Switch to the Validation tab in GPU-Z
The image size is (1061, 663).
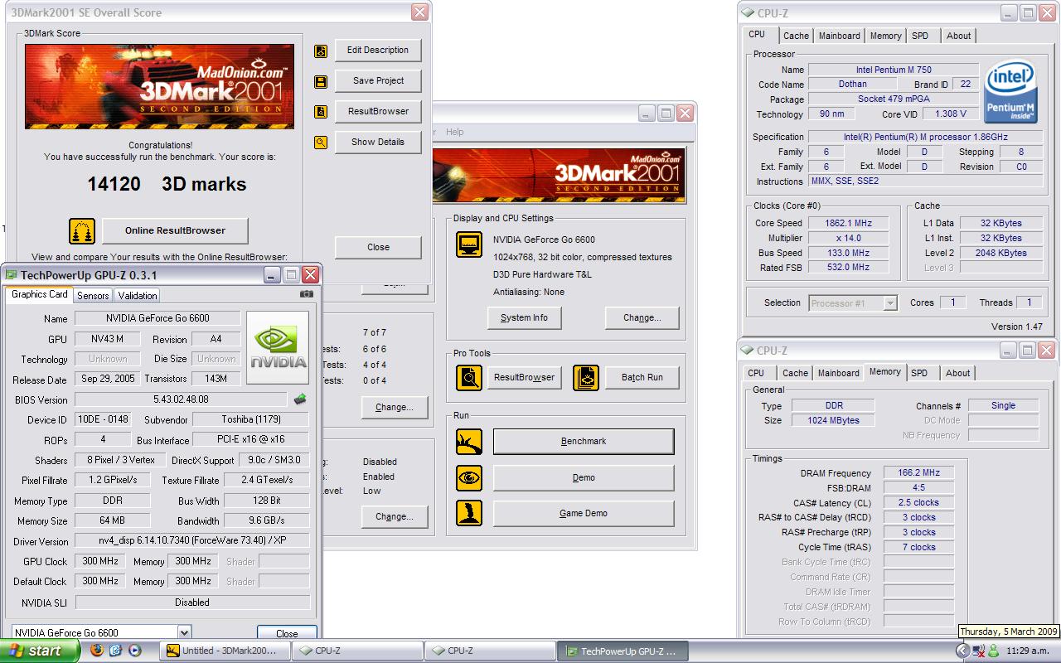pyautogui.click(x=138, y=295)
